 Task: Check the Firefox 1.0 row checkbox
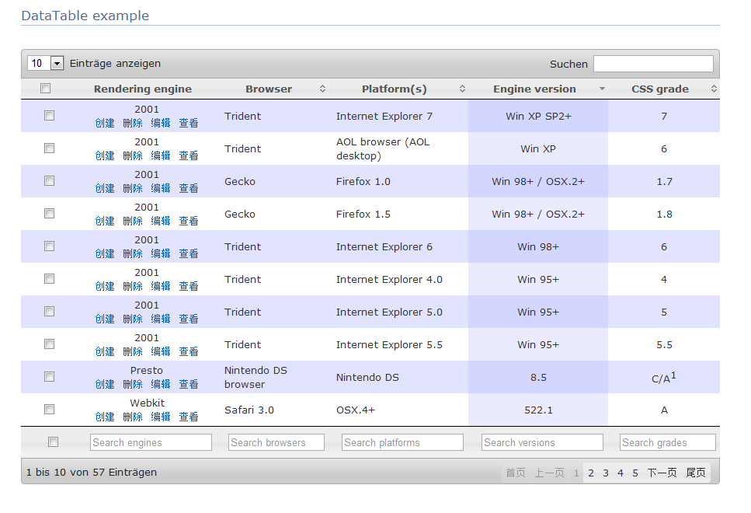click(x=50, y=181)
